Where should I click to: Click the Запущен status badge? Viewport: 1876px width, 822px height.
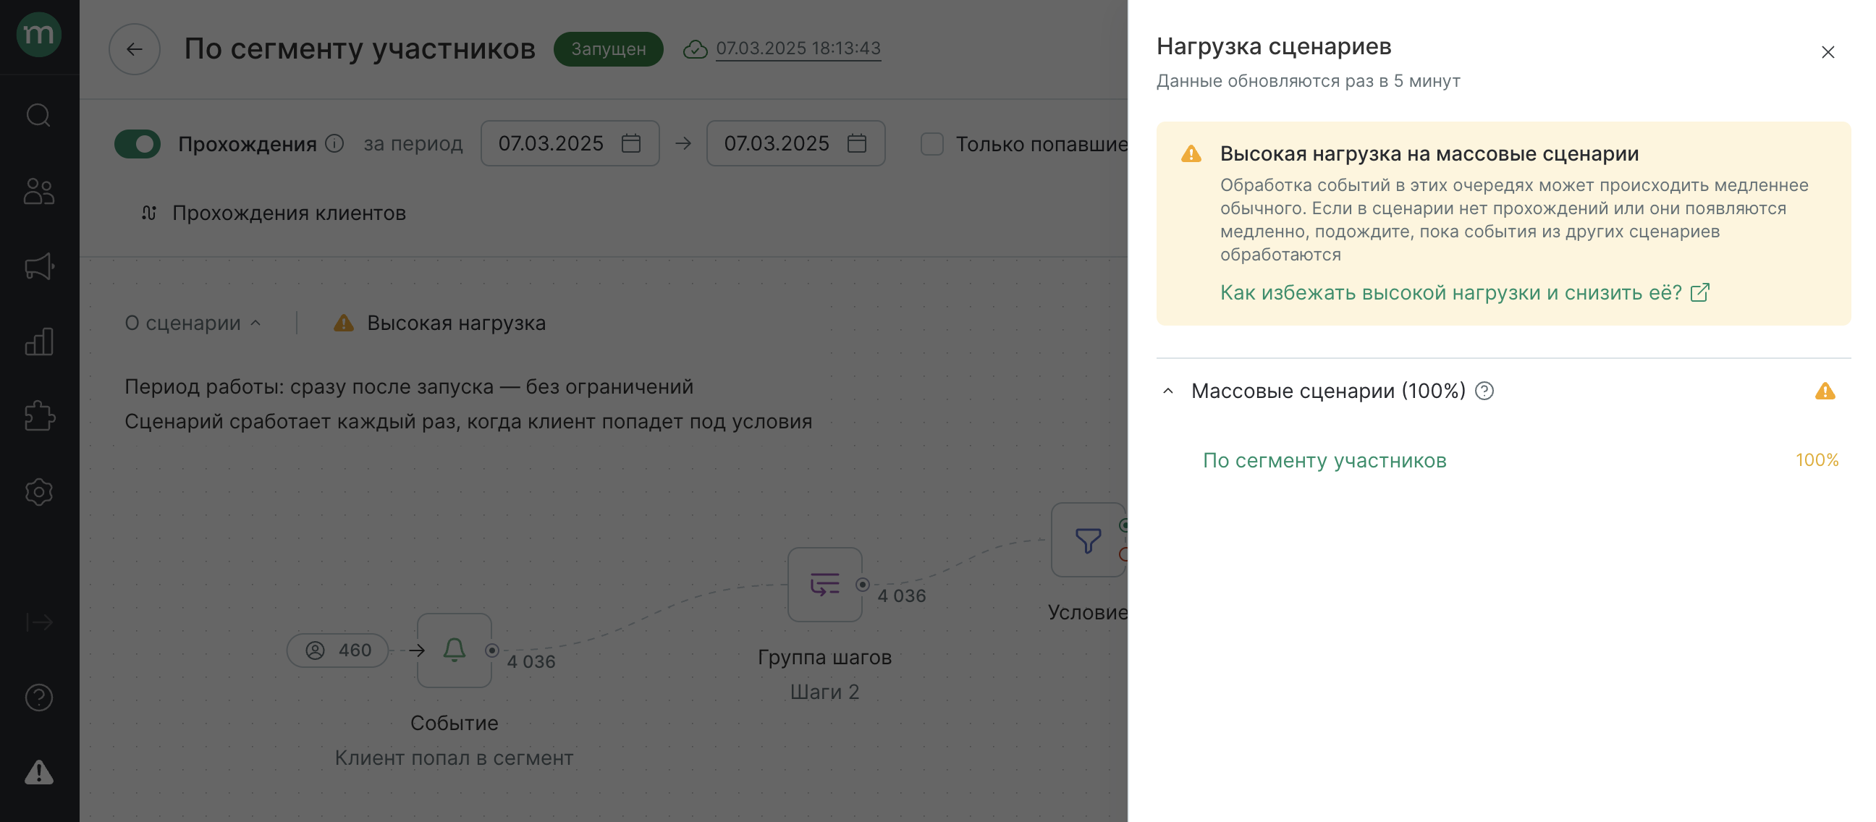pos(608,48)
